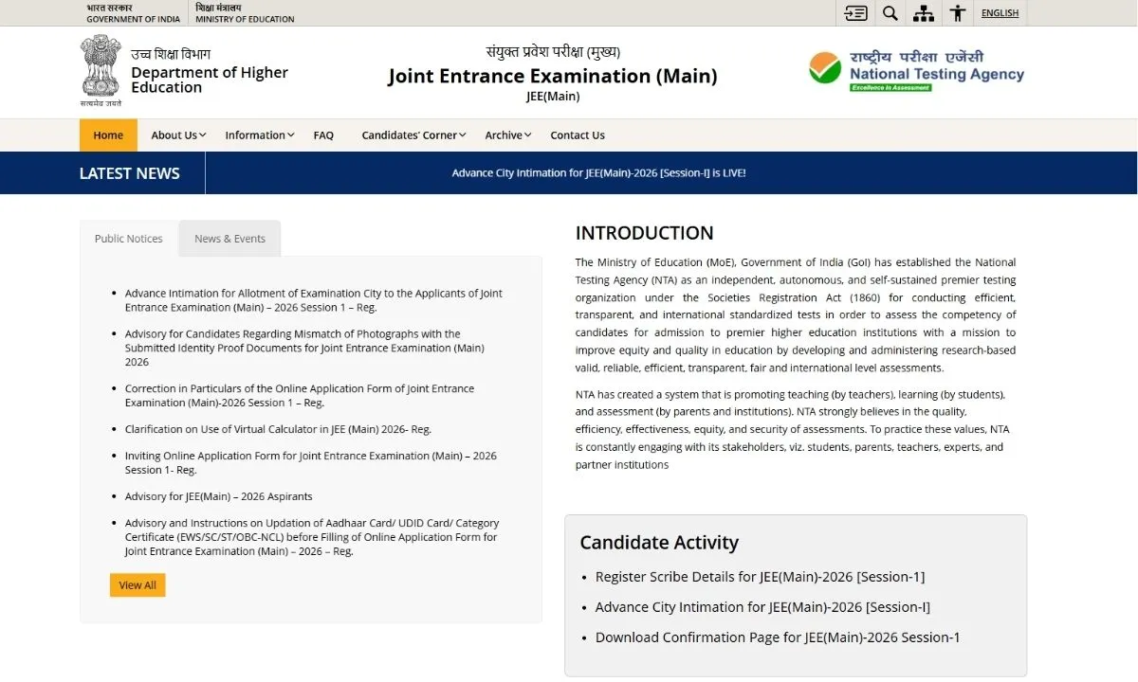Open Download Confirmation Page link
Screen dimensions: 1138x682
point(778,637)
